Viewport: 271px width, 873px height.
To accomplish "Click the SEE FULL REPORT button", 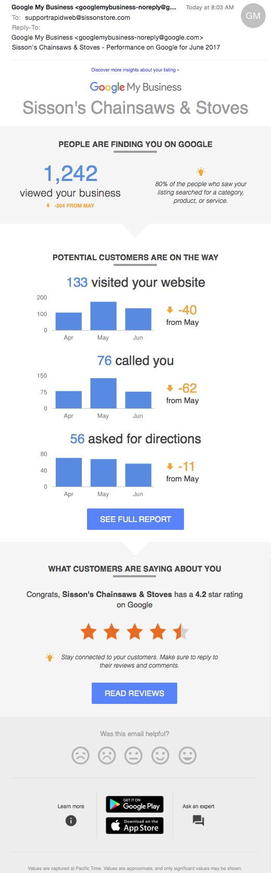I will pos(135,519).
